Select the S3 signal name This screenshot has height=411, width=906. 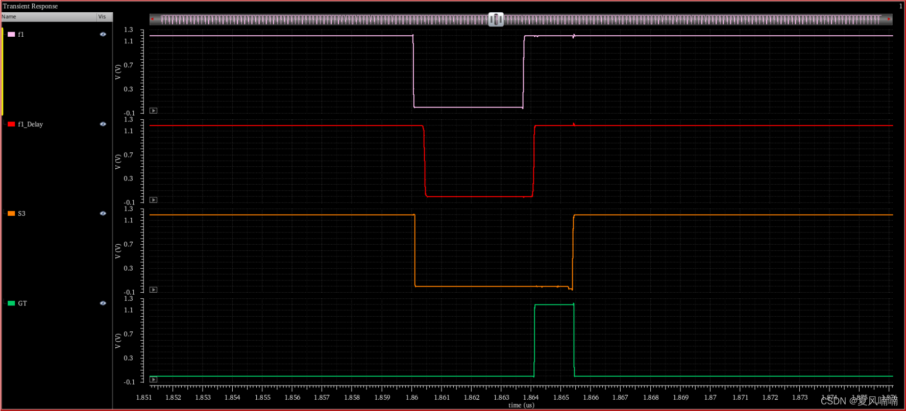(21, 213)
